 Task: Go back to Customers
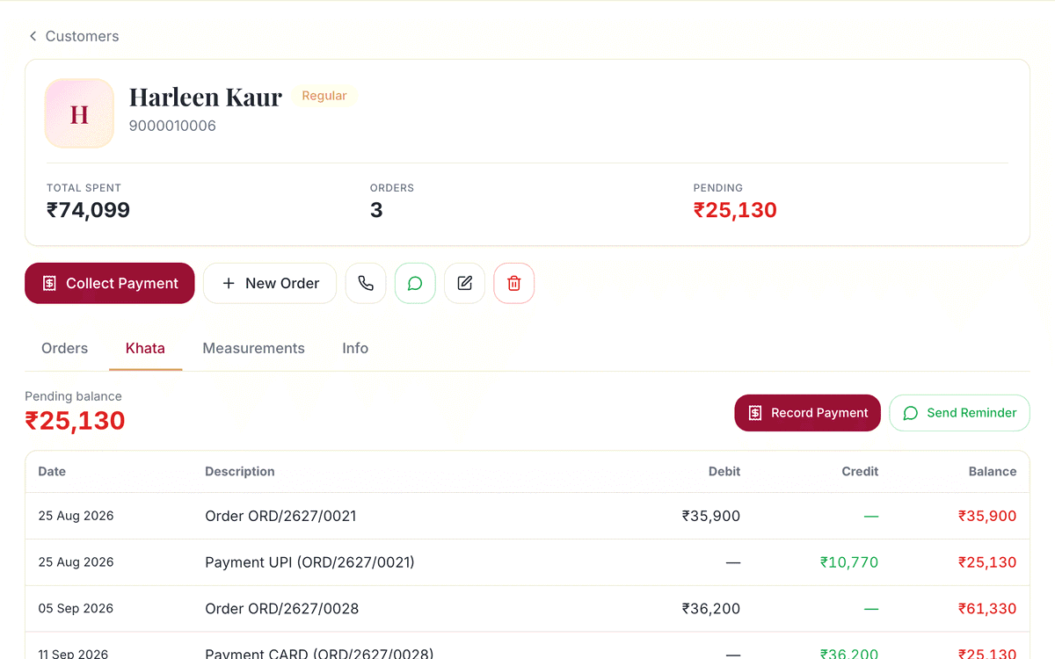(x=73, y=36)
